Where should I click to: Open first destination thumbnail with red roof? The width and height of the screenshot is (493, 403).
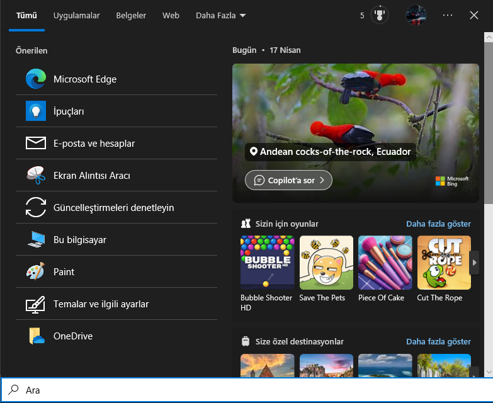click(x=267, y=365)
